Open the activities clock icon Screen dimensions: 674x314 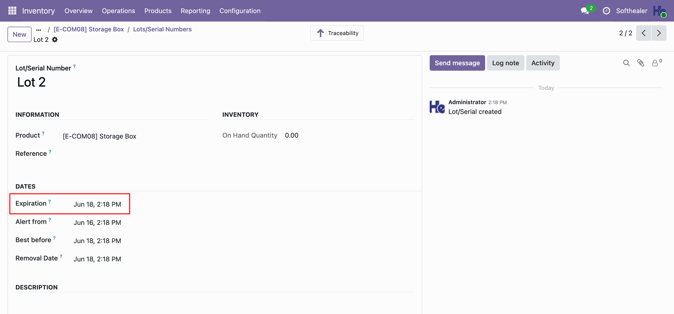point(606,11)
